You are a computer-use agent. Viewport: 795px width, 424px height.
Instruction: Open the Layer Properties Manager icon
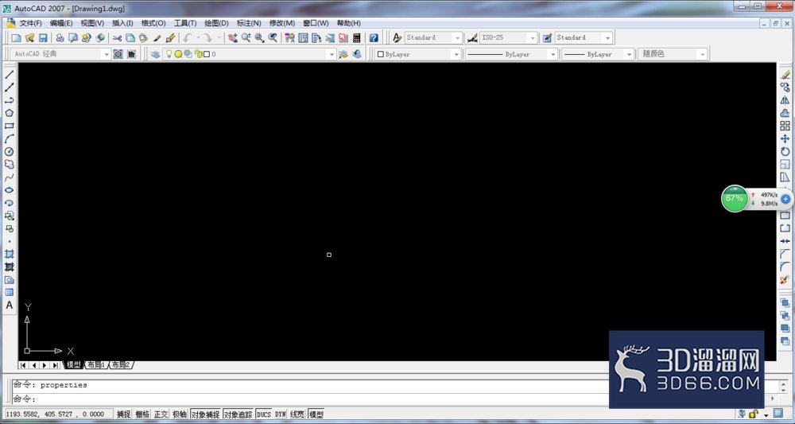click(x=156, y=54)
